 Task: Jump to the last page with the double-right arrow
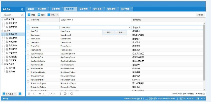[65, 94]
